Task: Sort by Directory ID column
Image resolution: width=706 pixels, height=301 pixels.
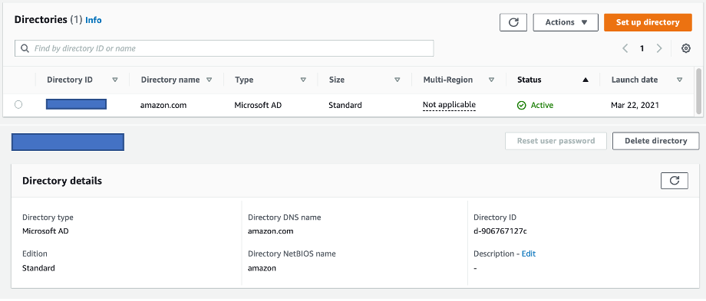Action: (115, 80)
